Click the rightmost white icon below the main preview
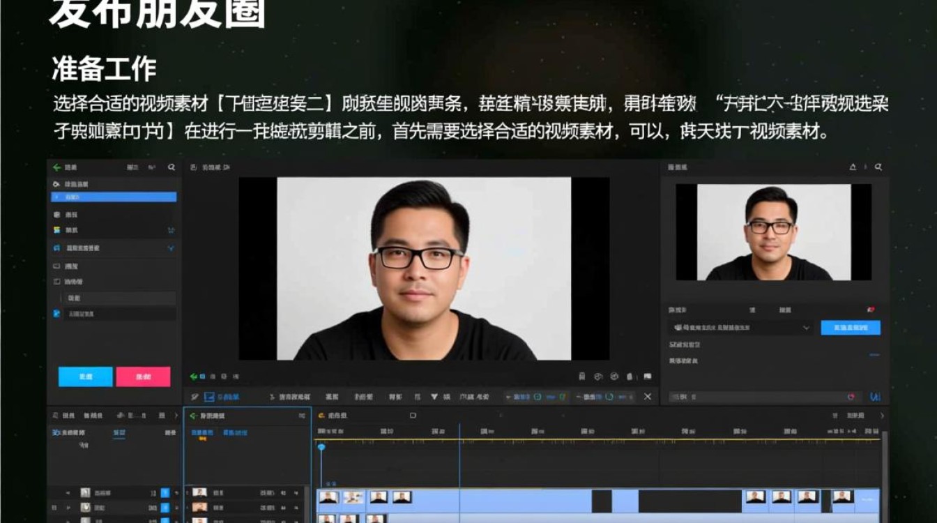 pos(648,377)
